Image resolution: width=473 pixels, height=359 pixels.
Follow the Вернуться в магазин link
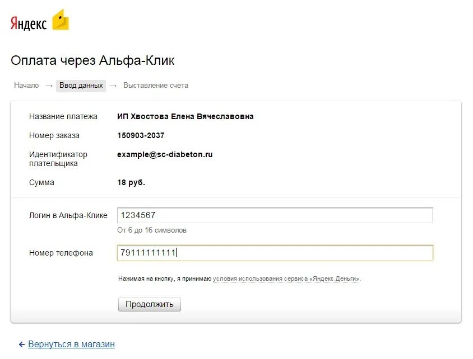pos(71,344)
